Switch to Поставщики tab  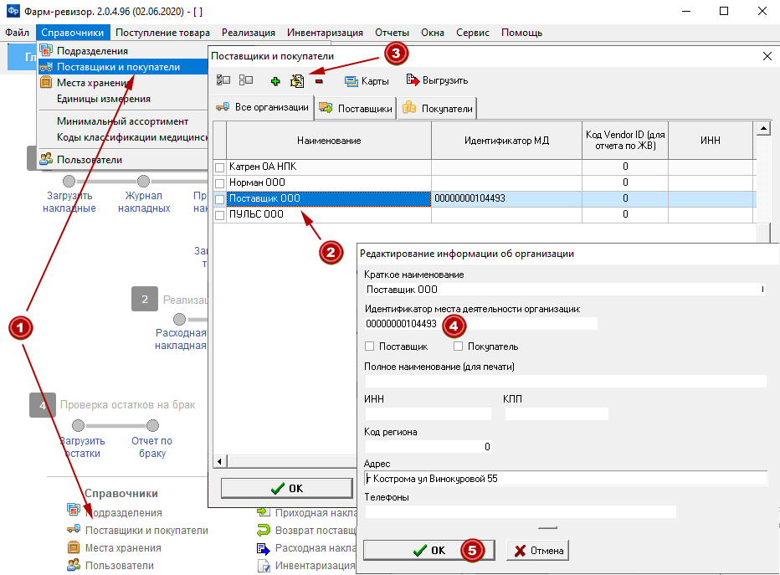tap(355, 109)
